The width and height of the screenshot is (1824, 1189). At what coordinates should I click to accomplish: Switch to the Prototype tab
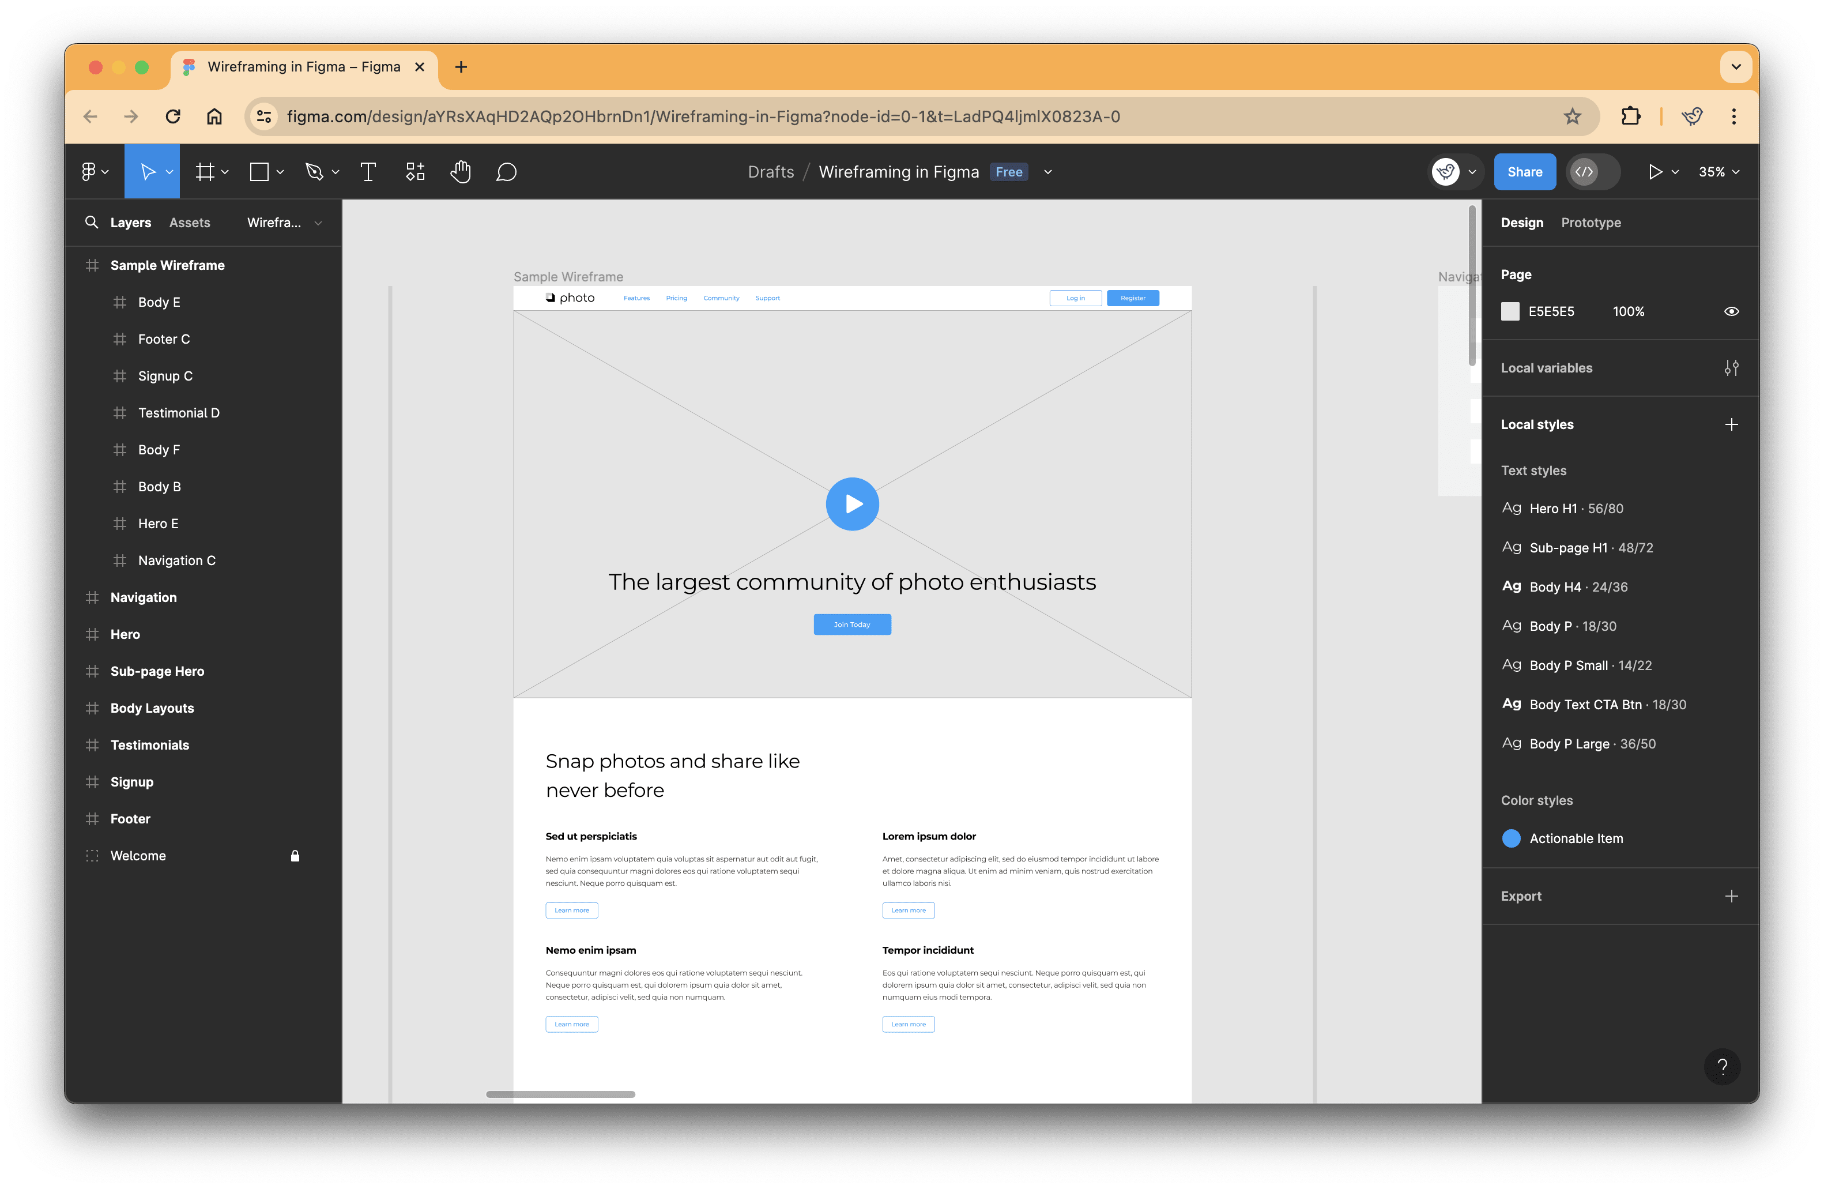click(x=1591, y=223)
